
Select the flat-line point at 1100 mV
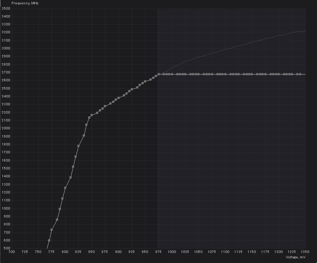(x=225, y=74)
